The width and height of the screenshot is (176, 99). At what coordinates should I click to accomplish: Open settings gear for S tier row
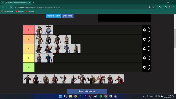coord(144,30)
